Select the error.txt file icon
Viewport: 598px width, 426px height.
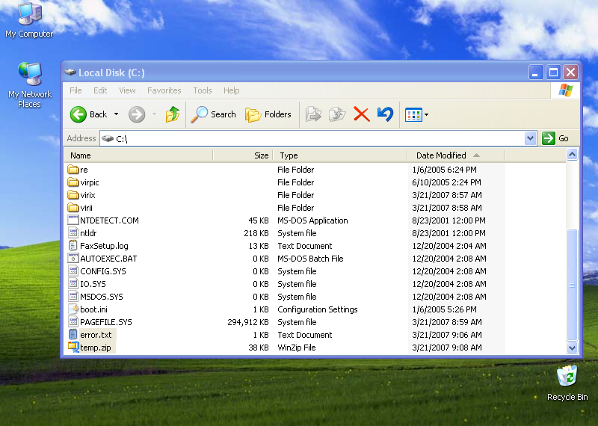click(73, 335)
